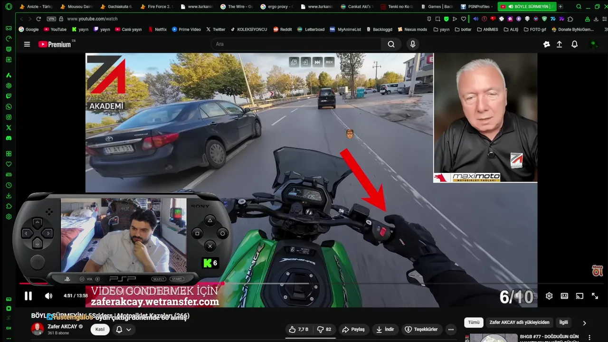The image size is (608, 342).
Task: Open YouTube account avatar menu
Action: tap(593, 44)
